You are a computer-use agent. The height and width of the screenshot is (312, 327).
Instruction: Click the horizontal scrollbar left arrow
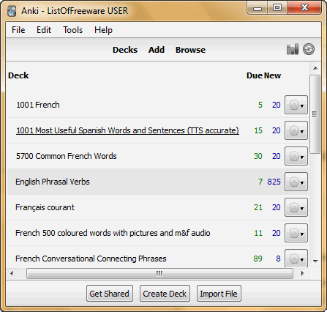point(12,273)
